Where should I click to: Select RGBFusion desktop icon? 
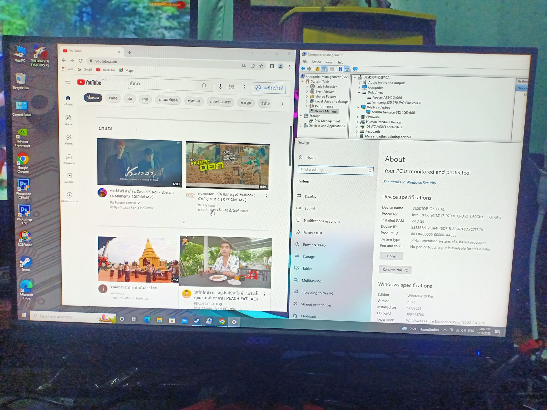[x=25, y=239]
